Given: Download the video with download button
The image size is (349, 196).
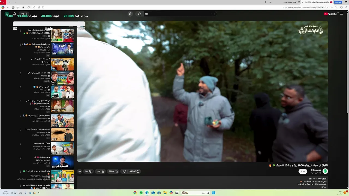Looking at the screenshot, I should pyautogui.click(x=101, y=171).
